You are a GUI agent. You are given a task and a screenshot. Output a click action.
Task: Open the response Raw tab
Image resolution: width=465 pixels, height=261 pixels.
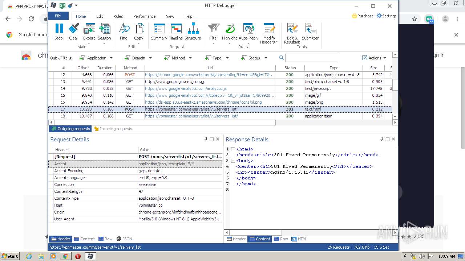pyautogui.click(x=281, y=239)
